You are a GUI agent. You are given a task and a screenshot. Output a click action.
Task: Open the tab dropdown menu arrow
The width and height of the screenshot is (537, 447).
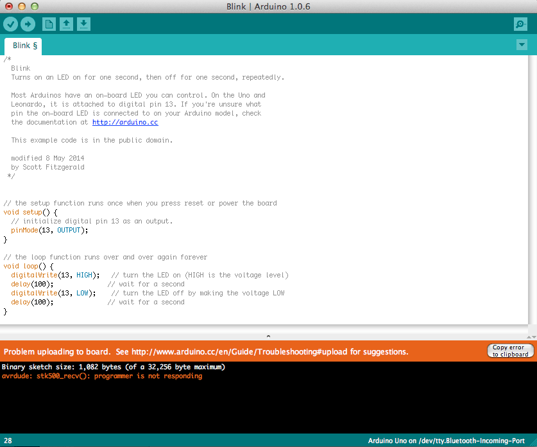(x=522, y=44)
